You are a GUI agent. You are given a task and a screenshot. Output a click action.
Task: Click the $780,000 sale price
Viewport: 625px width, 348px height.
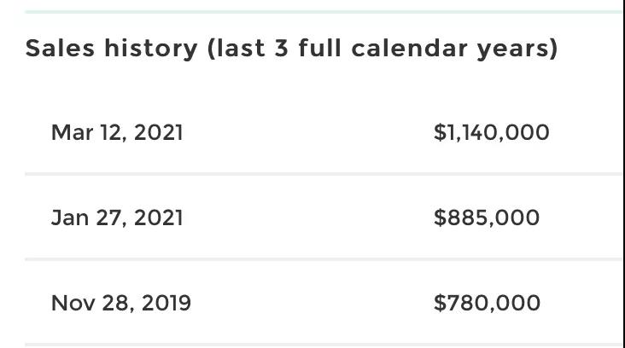pyautogui.click(x=487, y=303)
